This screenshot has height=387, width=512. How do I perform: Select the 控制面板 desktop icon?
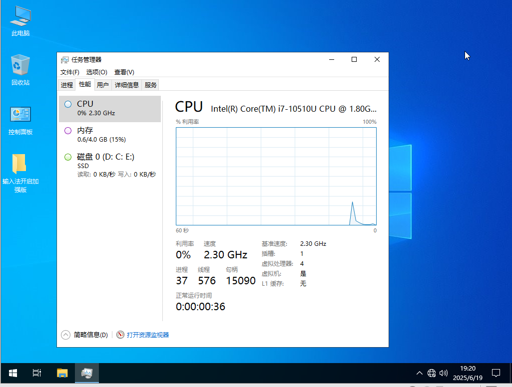pyautogui.click(x=20, y=121)
